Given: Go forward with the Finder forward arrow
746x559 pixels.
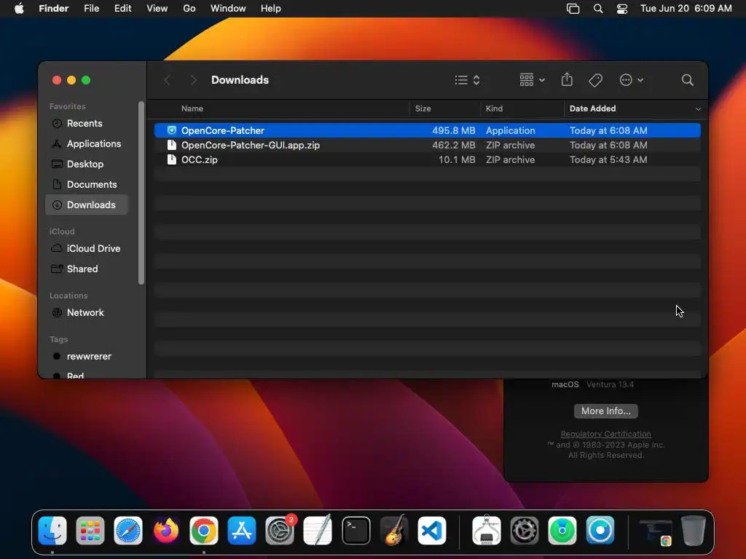Looking at the screenshot, I should pos(192,80).
